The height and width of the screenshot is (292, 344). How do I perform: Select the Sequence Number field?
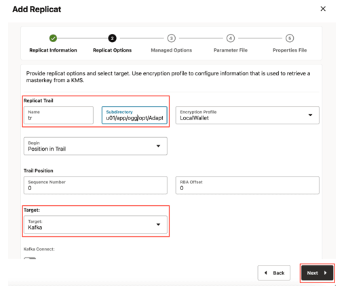click(x=96, y=185)
